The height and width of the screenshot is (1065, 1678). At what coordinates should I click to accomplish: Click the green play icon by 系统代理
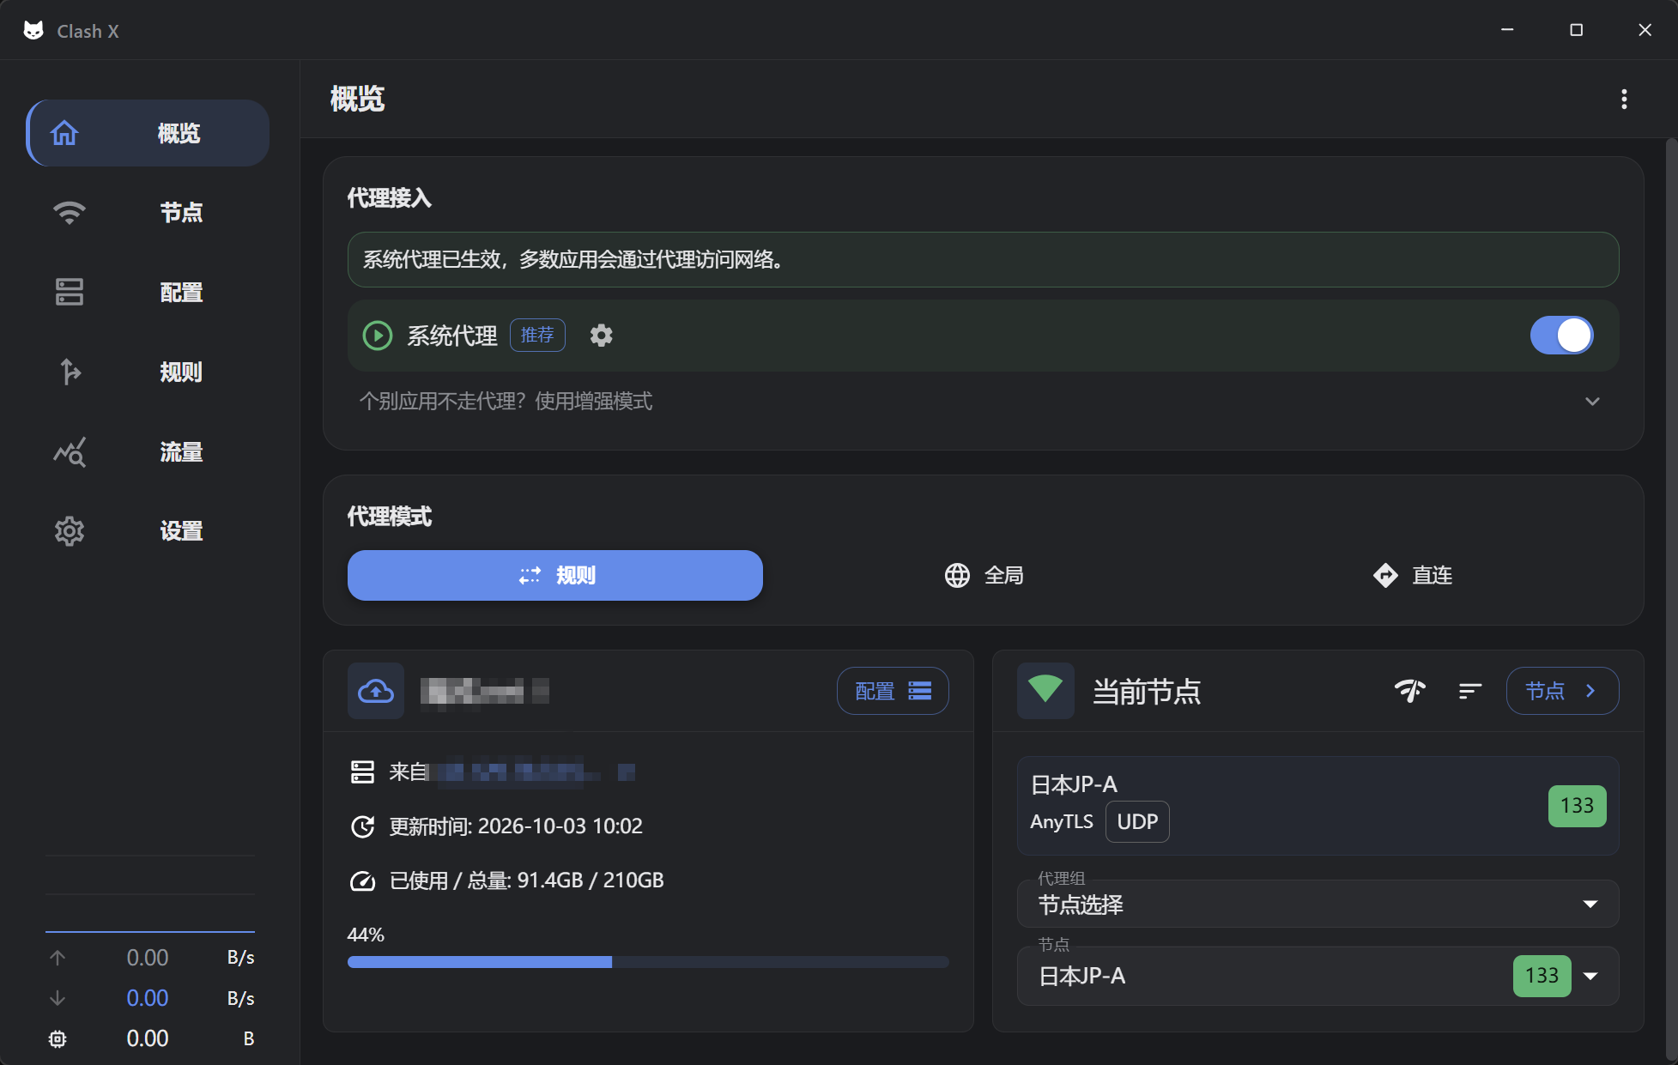(378, 336)
